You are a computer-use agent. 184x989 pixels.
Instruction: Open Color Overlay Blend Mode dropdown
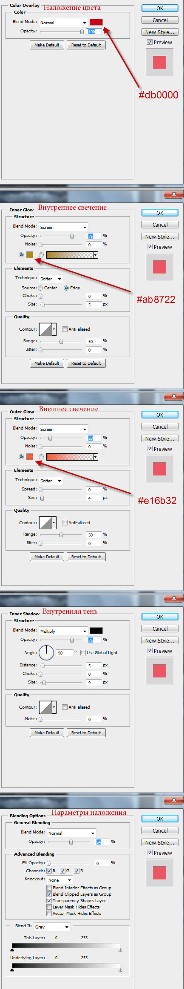(63, 23)
